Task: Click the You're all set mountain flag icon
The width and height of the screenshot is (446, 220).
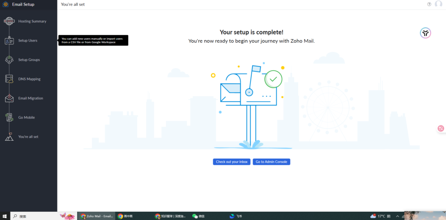Action: click(9, 137)
